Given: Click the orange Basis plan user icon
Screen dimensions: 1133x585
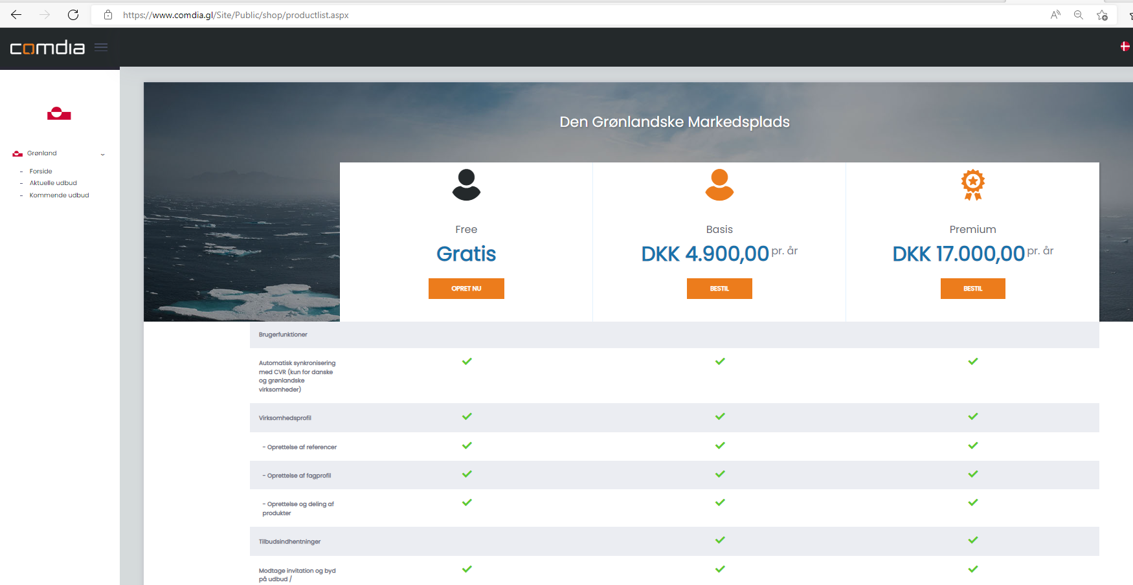Looking at the screenshot, I should tap(719, 185).
